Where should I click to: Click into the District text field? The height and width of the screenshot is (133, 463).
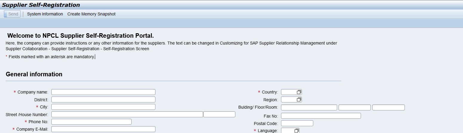[x=103, y=99]
